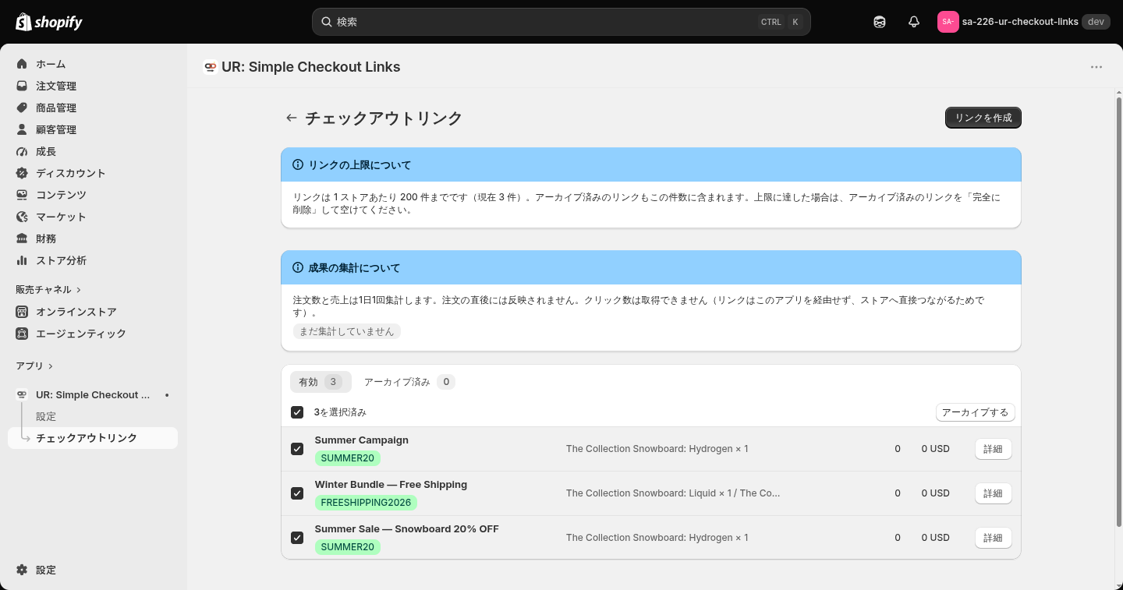Uncheck the select-all checkbox
This screenshot has height=590, width=1123.
297,412
